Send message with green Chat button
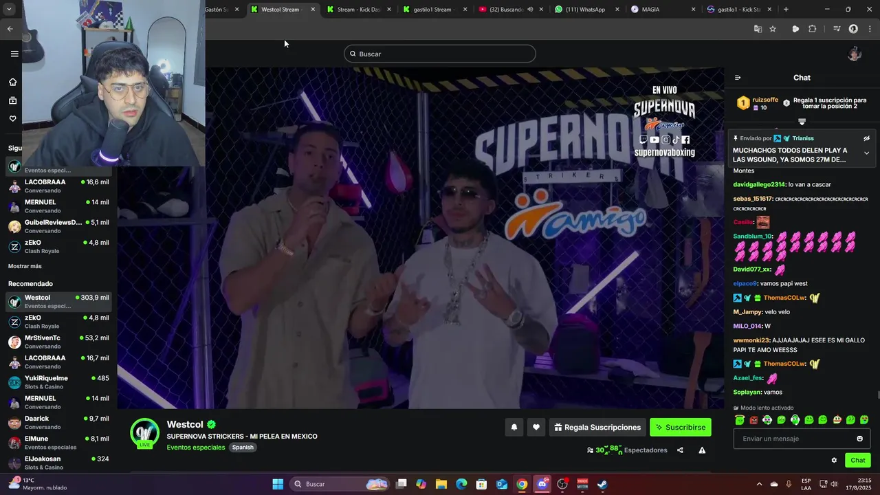The image size is (880, 495). [x=858, y=461]
